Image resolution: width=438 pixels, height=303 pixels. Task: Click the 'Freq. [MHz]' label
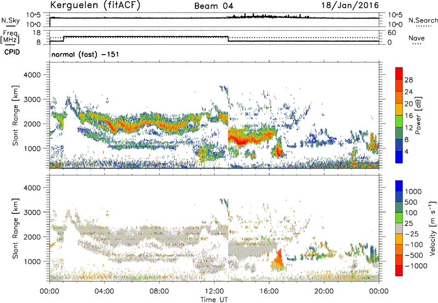(x=10, y=37)
